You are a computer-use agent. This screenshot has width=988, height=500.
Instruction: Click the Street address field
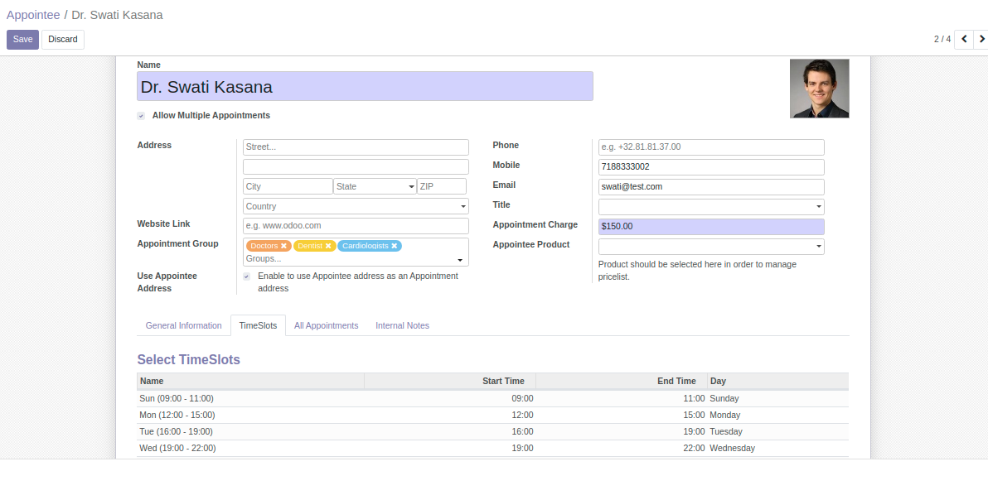pyautogui.click(x=356, y=147)
